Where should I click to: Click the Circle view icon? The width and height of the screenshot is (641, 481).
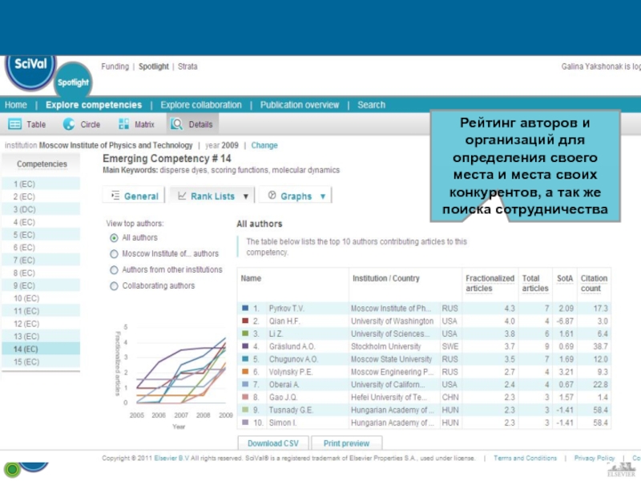(69, 124)
